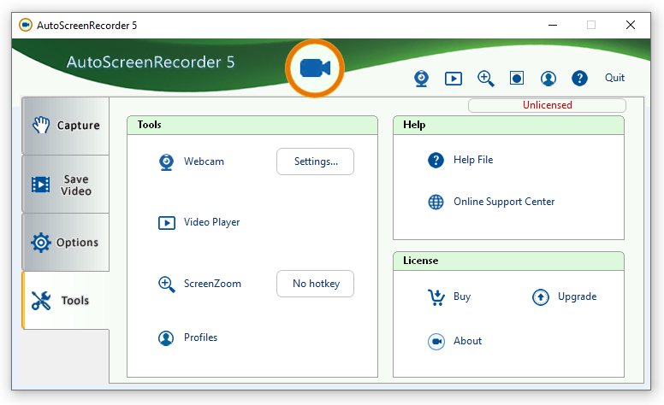Click the red Unlicensed status label
Screen dimensions: 664x405
point(547,105)
